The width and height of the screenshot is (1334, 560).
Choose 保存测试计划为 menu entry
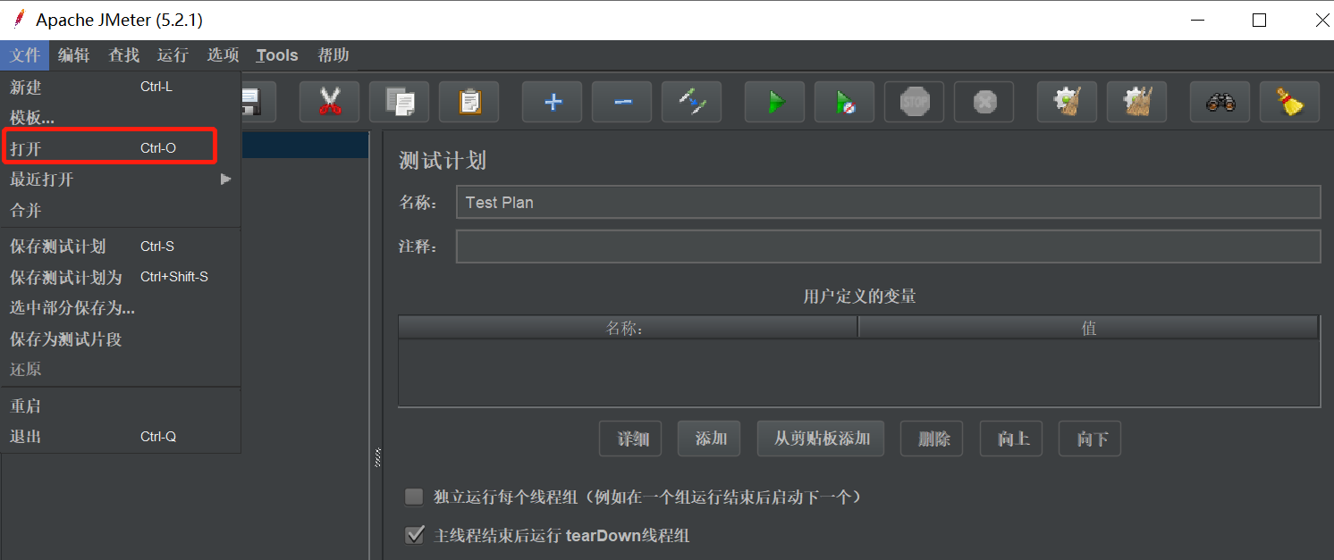(121, 278)
